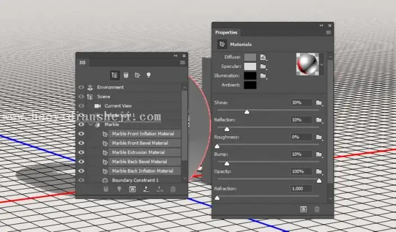Hide Marble Extrusion Material
This screenshot has height=232, width=396.
point(81,152)
